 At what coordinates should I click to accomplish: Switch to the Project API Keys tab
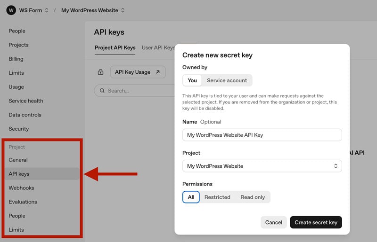click(x=115, y=48)
